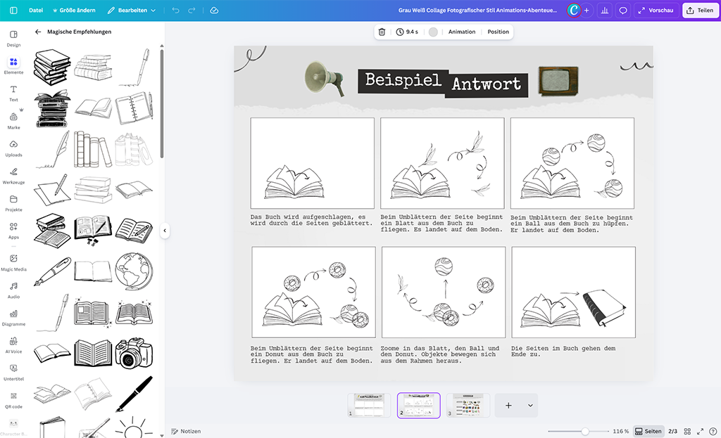Image resolution: width=721 pixels, height=438 pixels.
Task: Open the Diagramme panel
Action: [x=13, y=318]
